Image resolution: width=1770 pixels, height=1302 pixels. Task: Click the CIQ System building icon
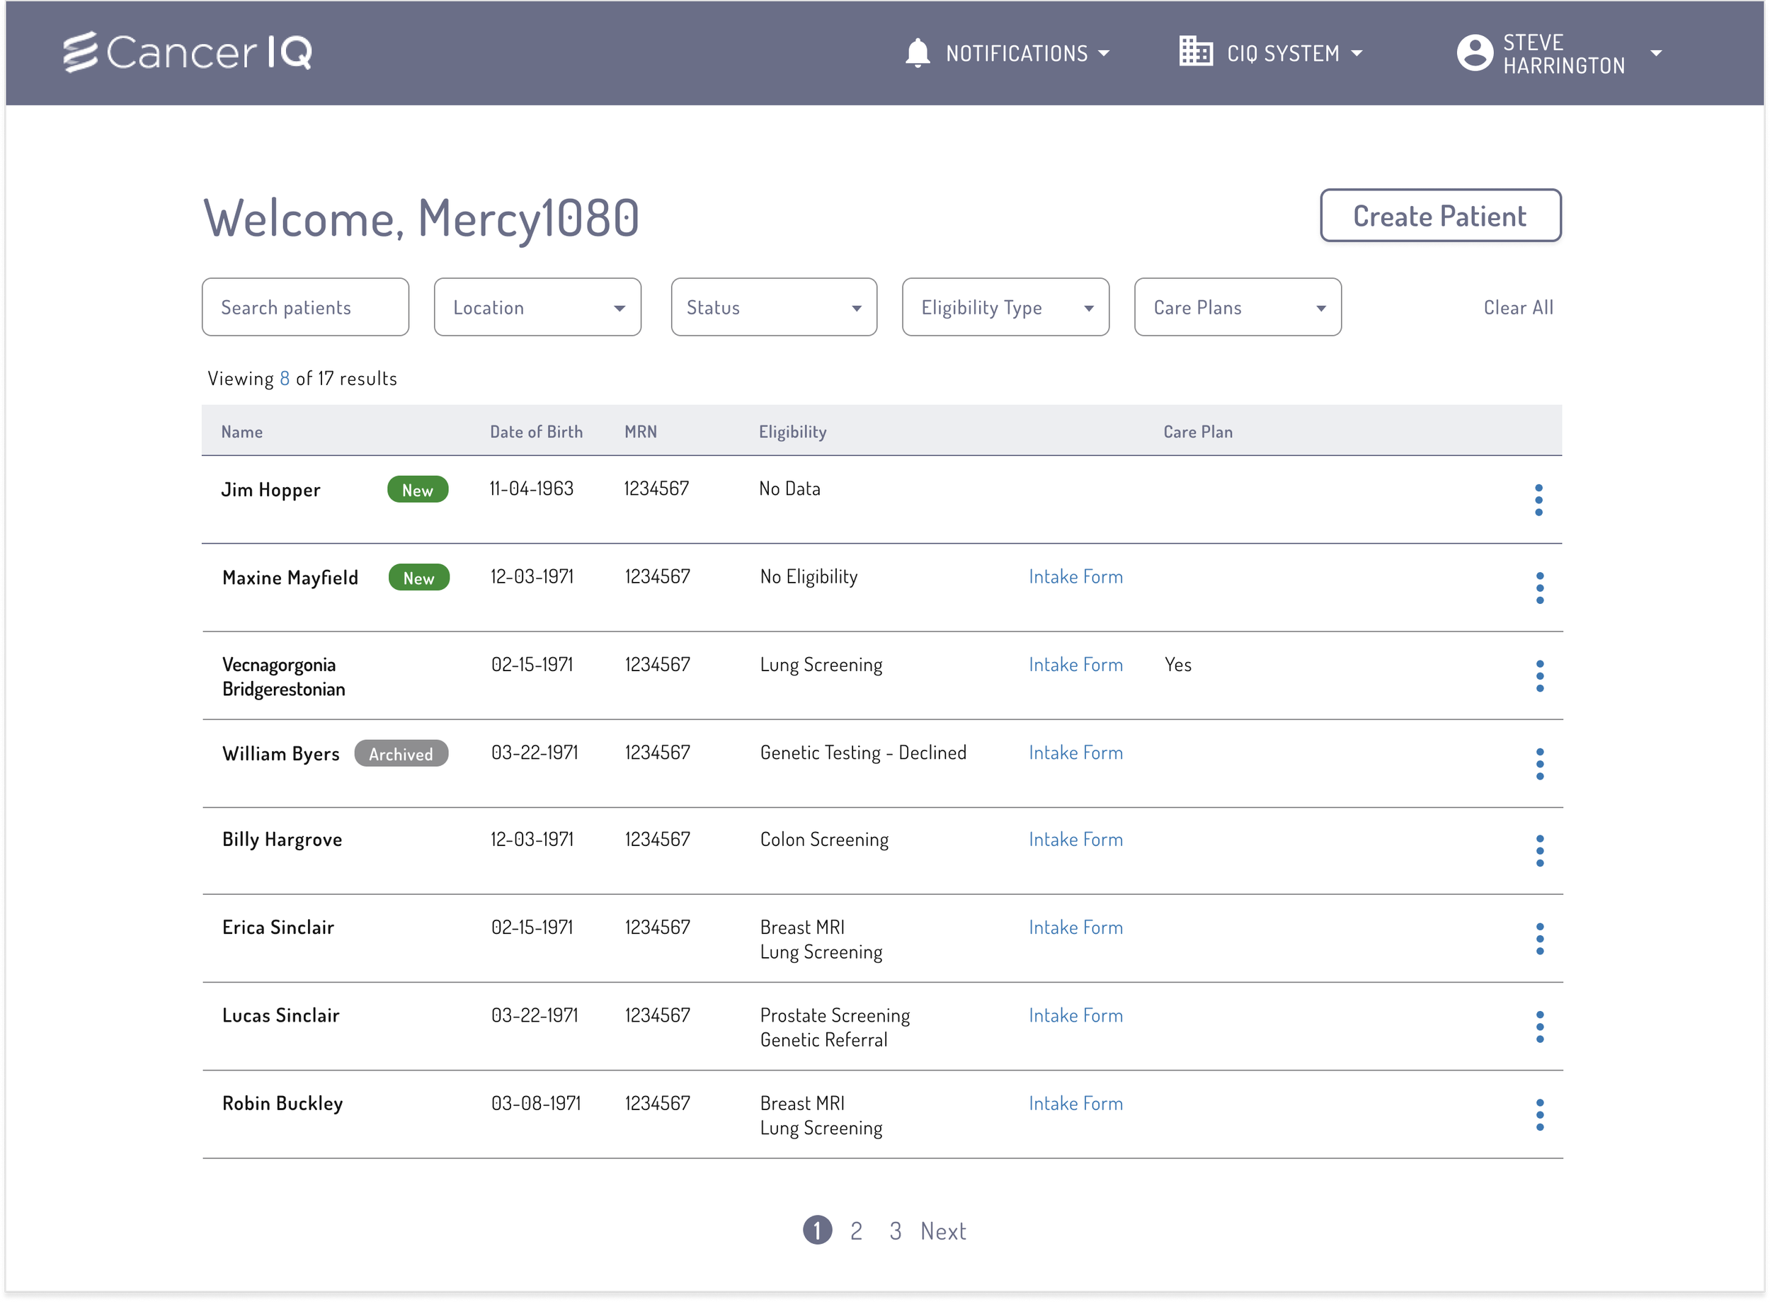[1194, 52]
